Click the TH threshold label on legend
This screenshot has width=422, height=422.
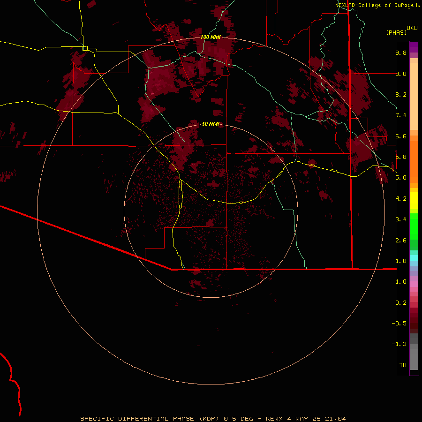coord(403,365)
